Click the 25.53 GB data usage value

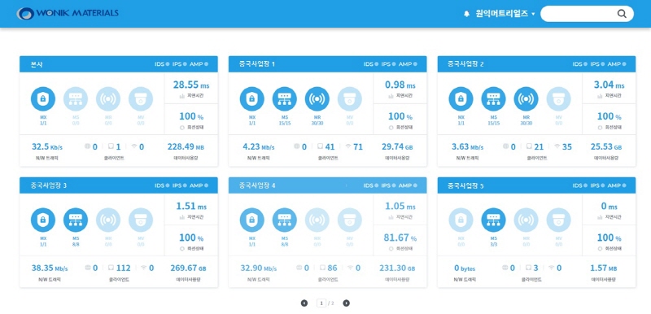pyautogui.click(x=606, y=147)
